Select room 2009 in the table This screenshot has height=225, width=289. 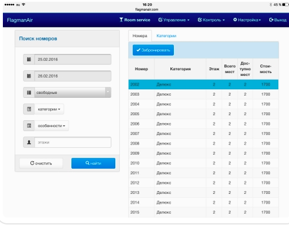pos(203,153)
